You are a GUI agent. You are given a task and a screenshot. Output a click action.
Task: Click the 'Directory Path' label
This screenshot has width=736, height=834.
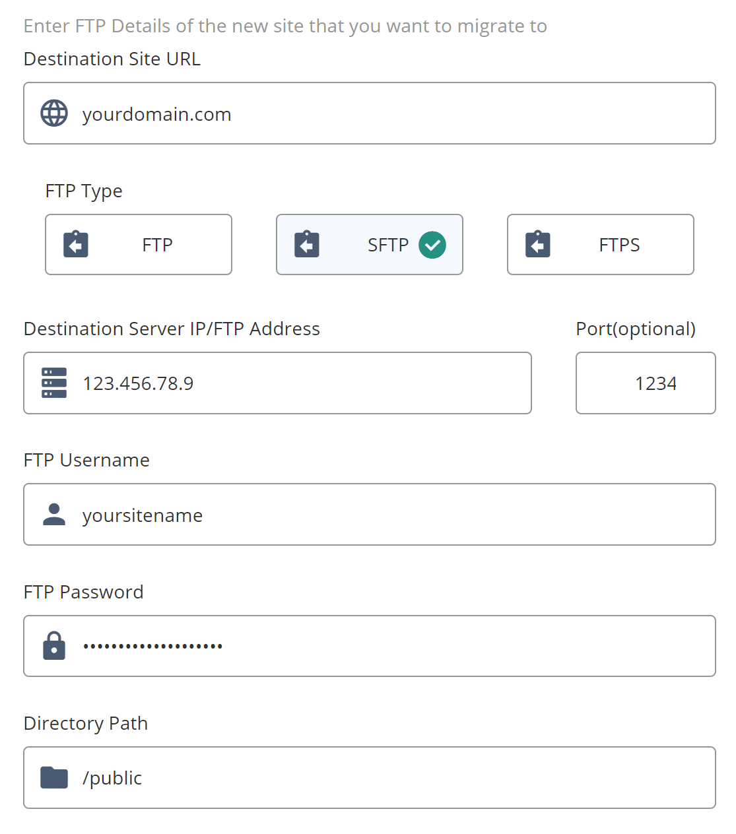pyautogui.click(x=86, y=723)
